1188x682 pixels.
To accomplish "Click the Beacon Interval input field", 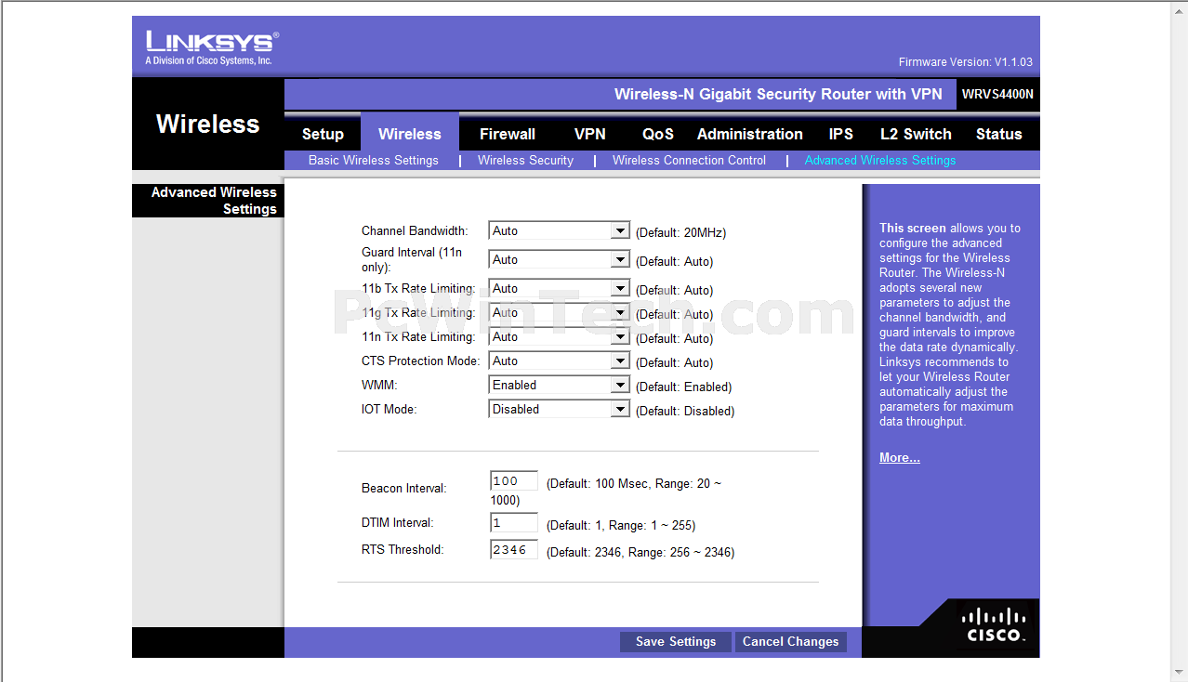I will (514, 481).
